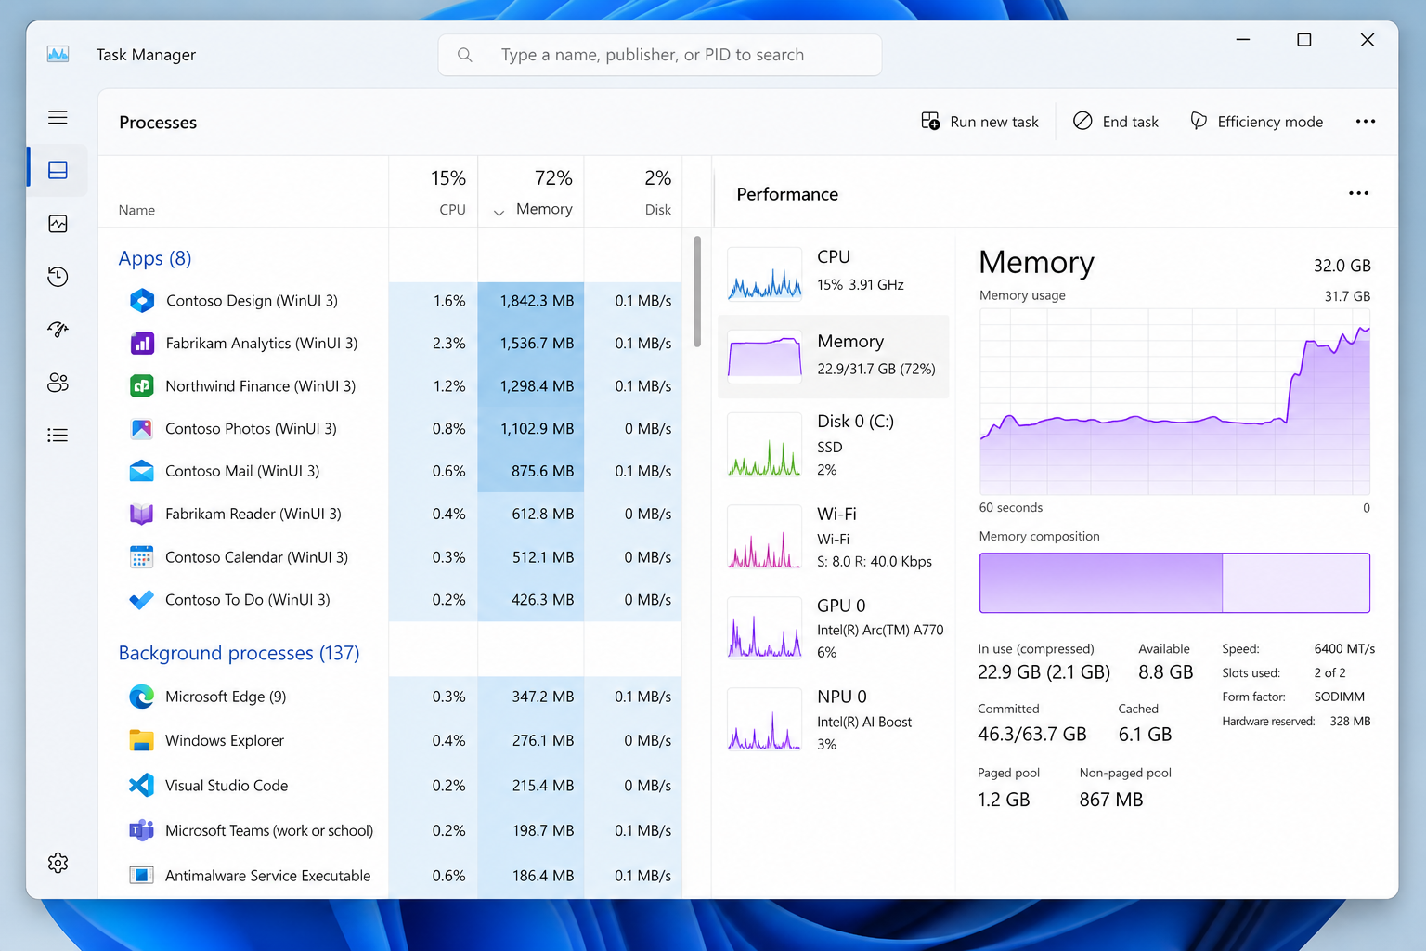
Task: Select the Processes icon in the sidebar
Action: point(58,170)
